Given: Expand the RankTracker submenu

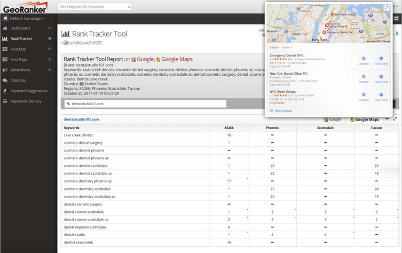Looking at the screenshot, I should pos(50,39).
